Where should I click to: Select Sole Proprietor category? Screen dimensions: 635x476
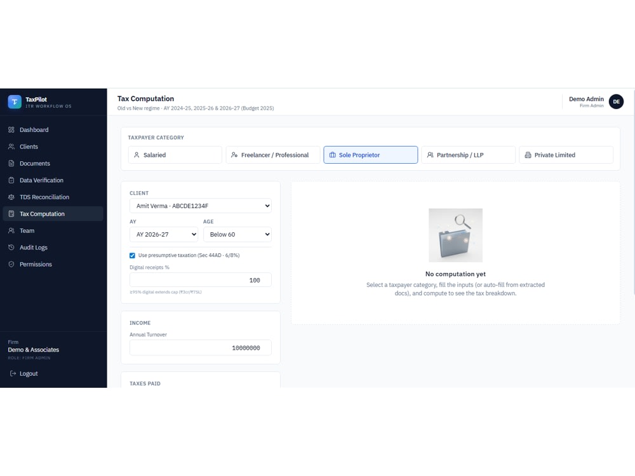click(x=371, y=155)
